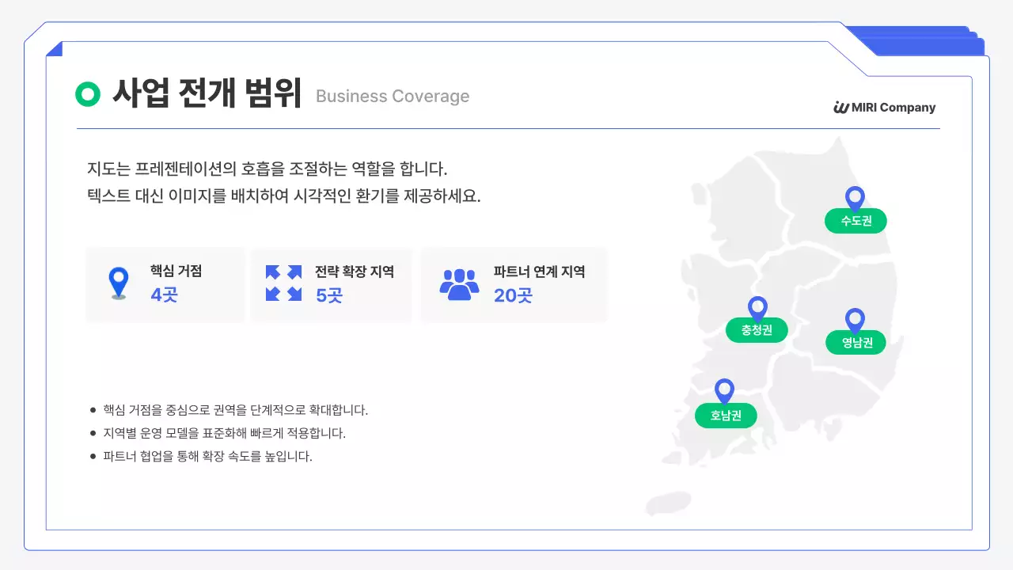Expand the 충청권 green tag

point(757,330)
